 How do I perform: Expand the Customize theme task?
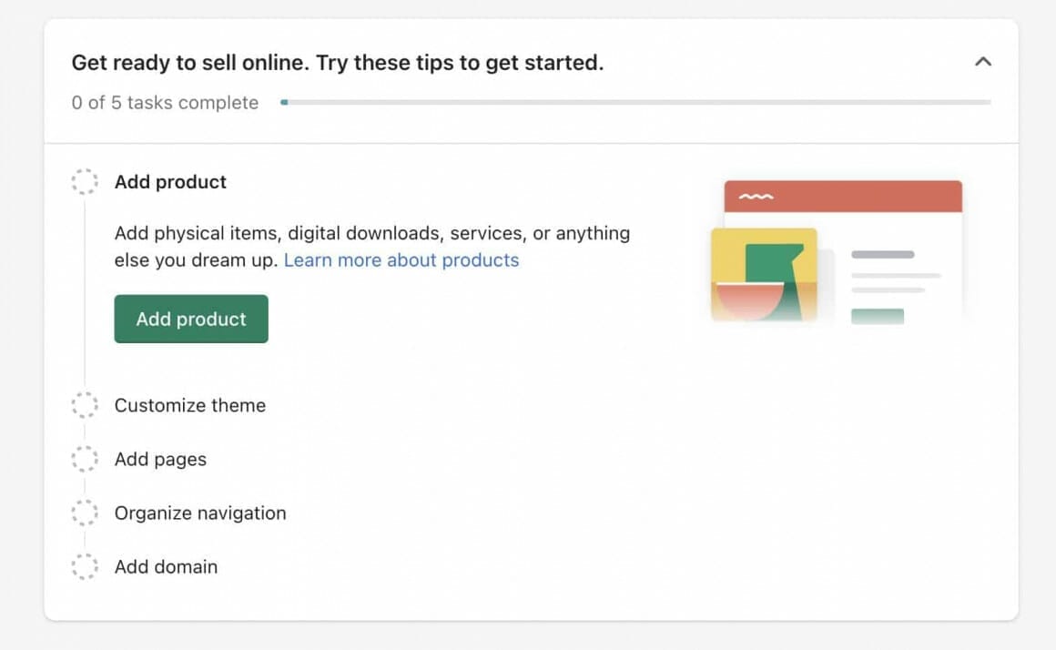(189, 405)
